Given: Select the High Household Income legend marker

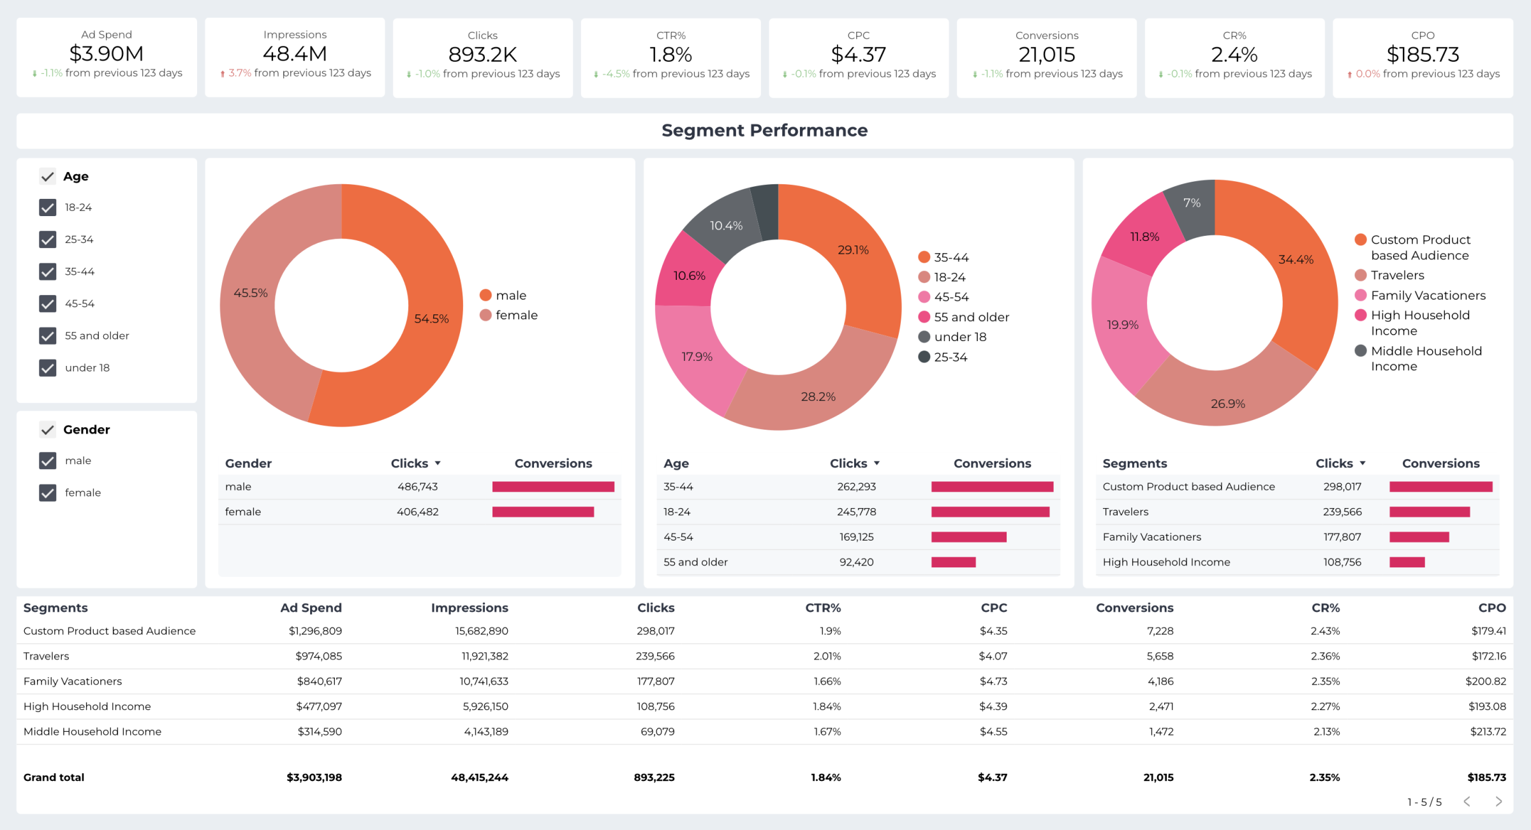Looking at the screenshot, I should (1361, 314).
